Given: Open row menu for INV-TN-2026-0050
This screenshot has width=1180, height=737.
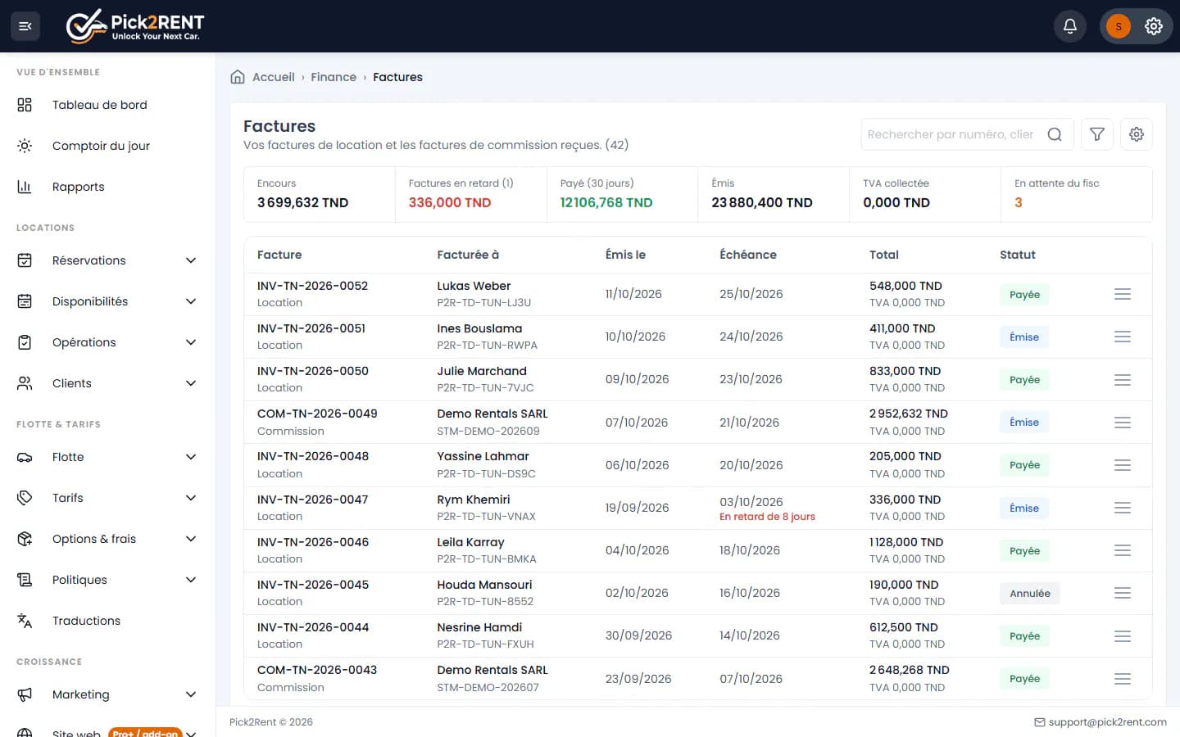Looking at the screenshot, I should pyautogui.click(x=1123, y=380).
